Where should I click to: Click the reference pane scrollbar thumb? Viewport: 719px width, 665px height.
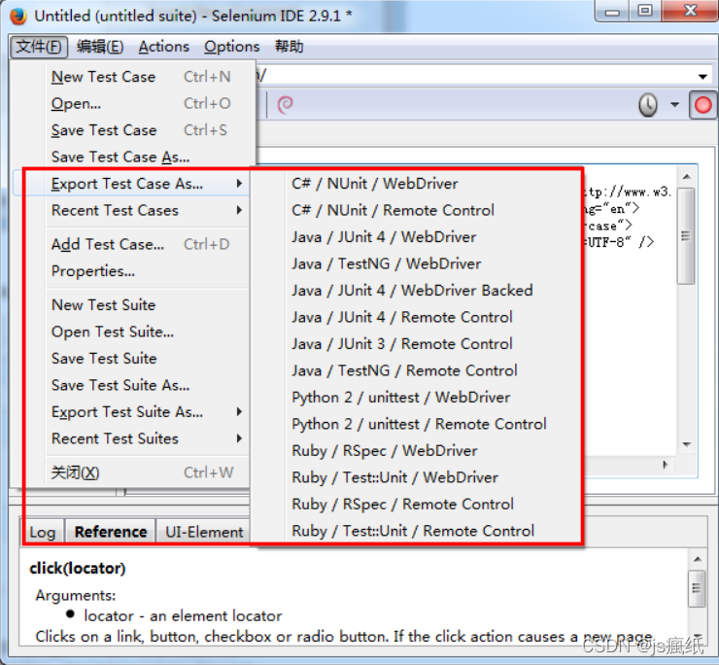pyautogui.click(x=697, y=588)
